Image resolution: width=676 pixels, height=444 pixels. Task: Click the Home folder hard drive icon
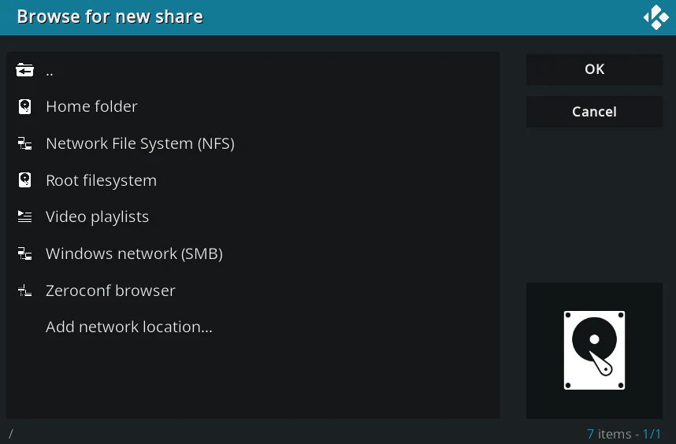pos(25,107)
